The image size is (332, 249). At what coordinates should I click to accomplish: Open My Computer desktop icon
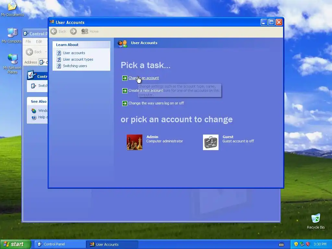(x=12, y=35)
